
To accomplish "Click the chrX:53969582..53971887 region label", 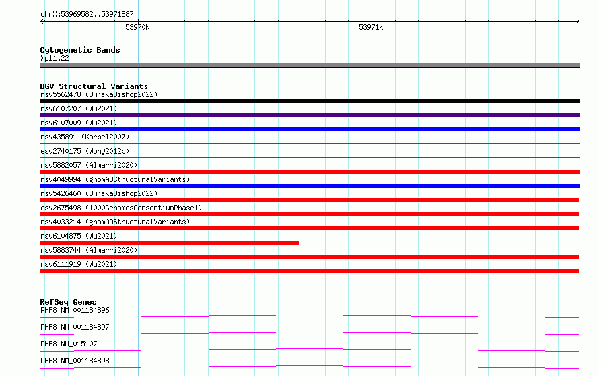I will pyautogui.click(x=87, y=14).
